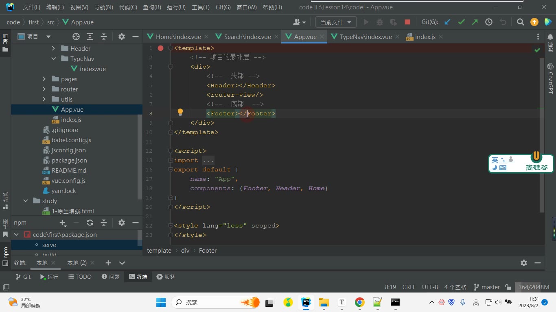Screen dimensions: 556x312
Task: Open the ChatGPT sidebar panel
Action: (550, 78)
